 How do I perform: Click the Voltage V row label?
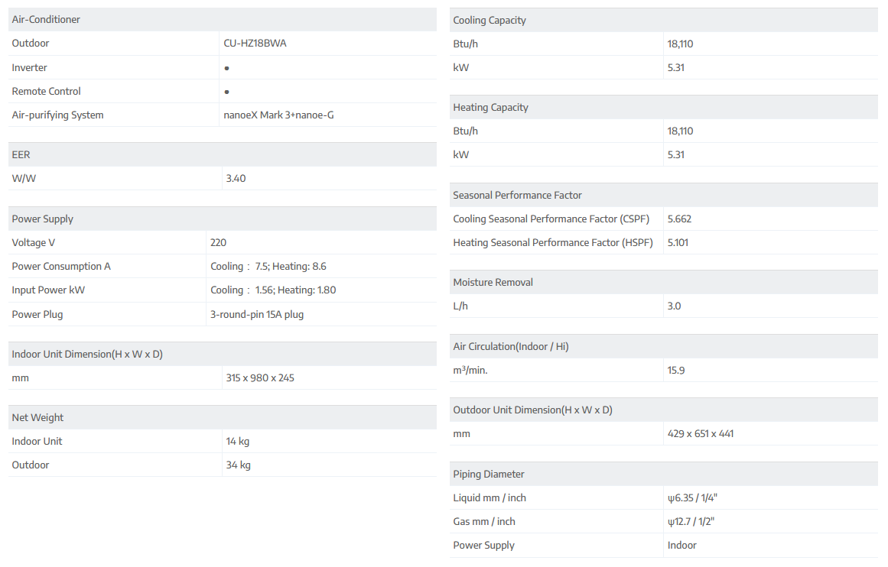[34, 243]
